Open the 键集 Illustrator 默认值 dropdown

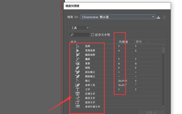point(118,17)
